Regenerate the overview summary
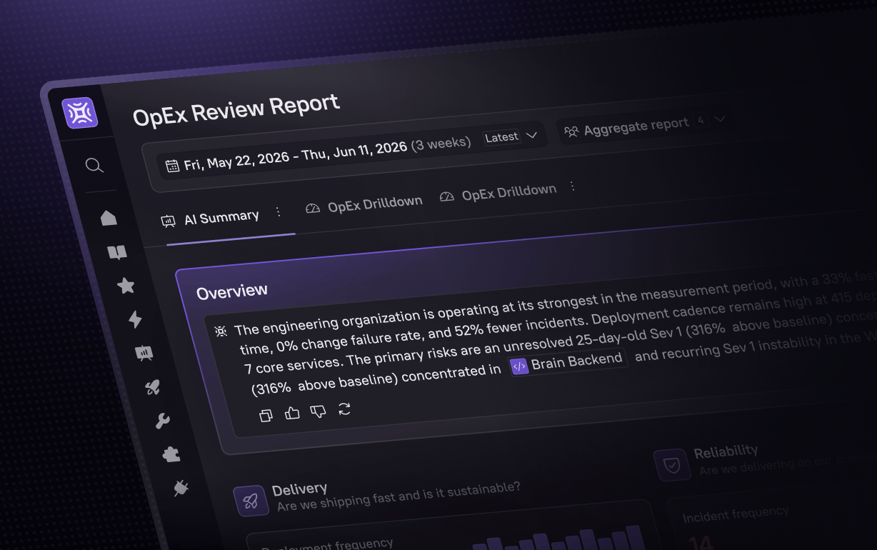This screenshot has height=550, width=877. pos(344,409)
